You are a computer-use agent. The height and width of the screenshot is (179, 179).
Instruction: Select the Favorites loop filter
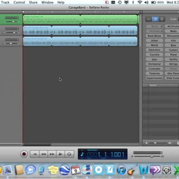tap(154, 31)
